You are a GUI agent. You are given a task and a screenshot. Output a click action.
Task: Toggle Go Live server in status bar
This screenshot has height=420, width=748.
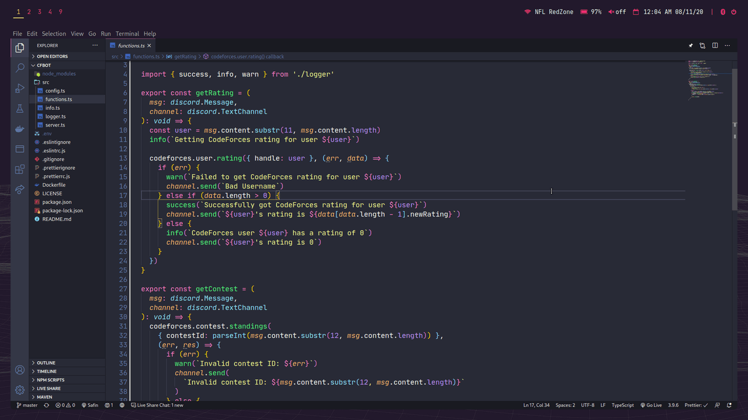point(651,405)
